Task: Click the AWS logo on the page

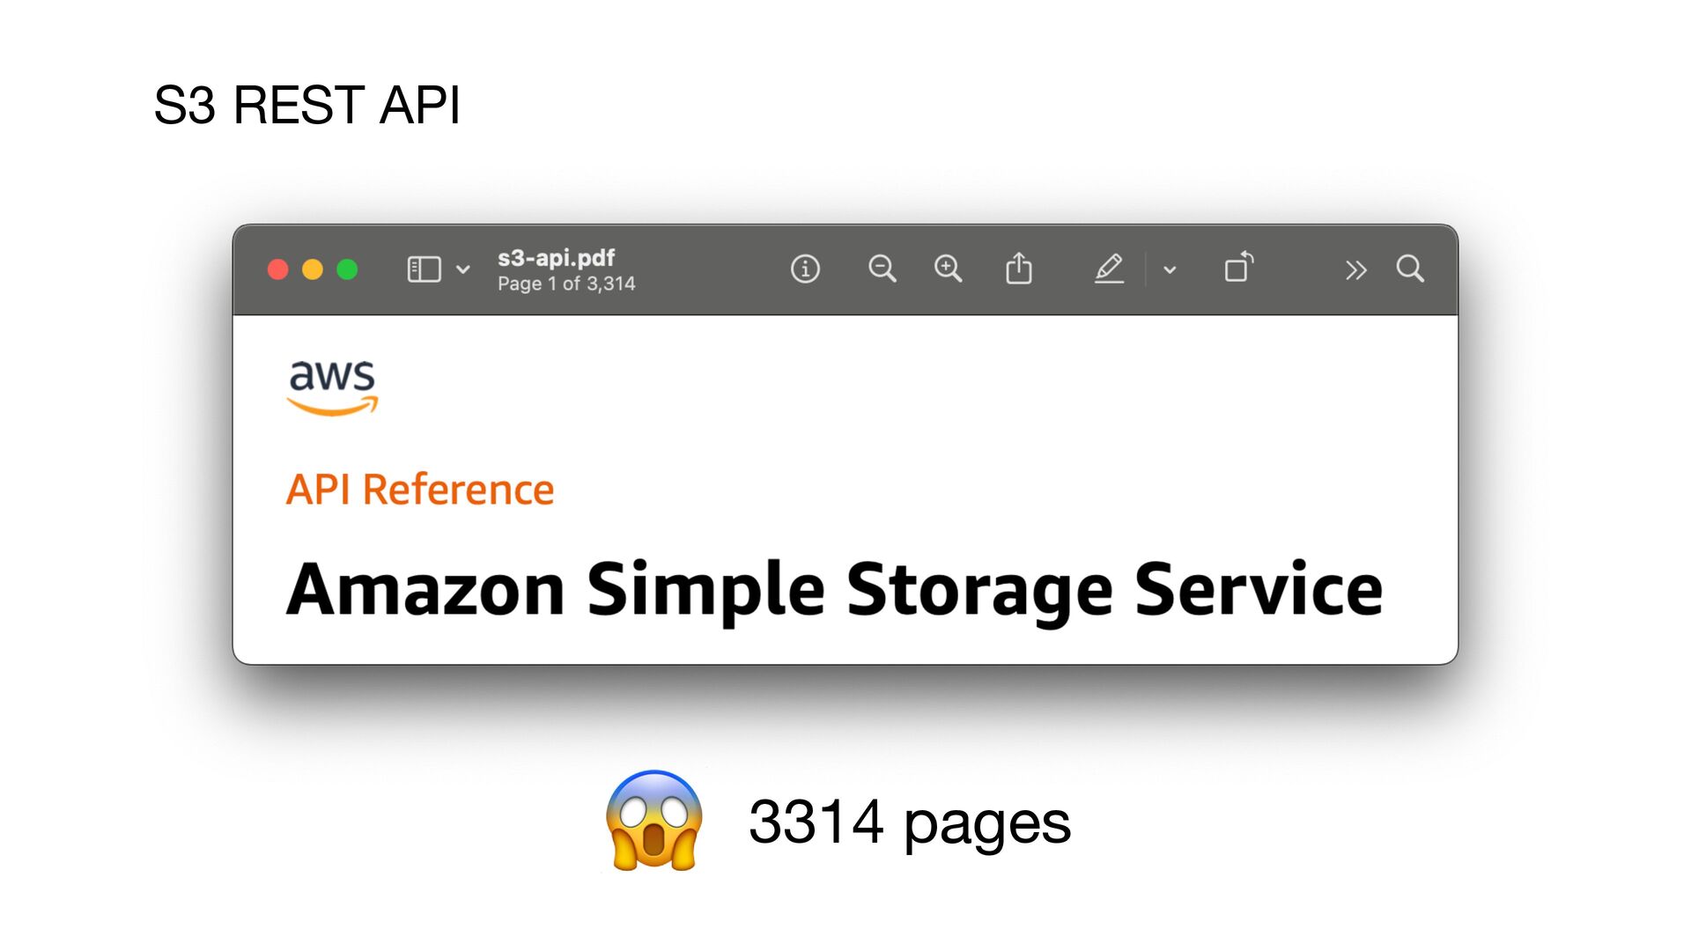Action: 332,387
